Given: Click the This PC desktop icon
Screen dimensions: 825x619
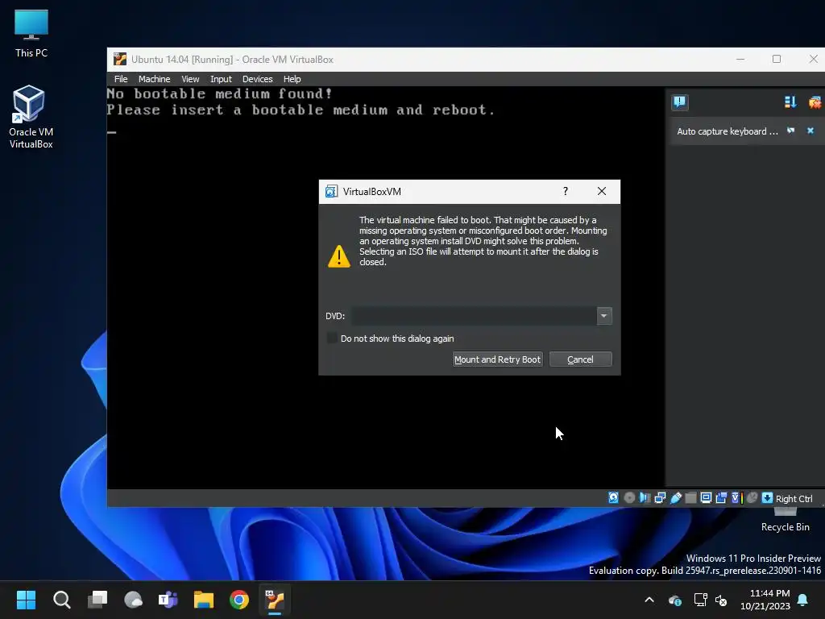Looking at the screenshot, I should click(31, 33).
